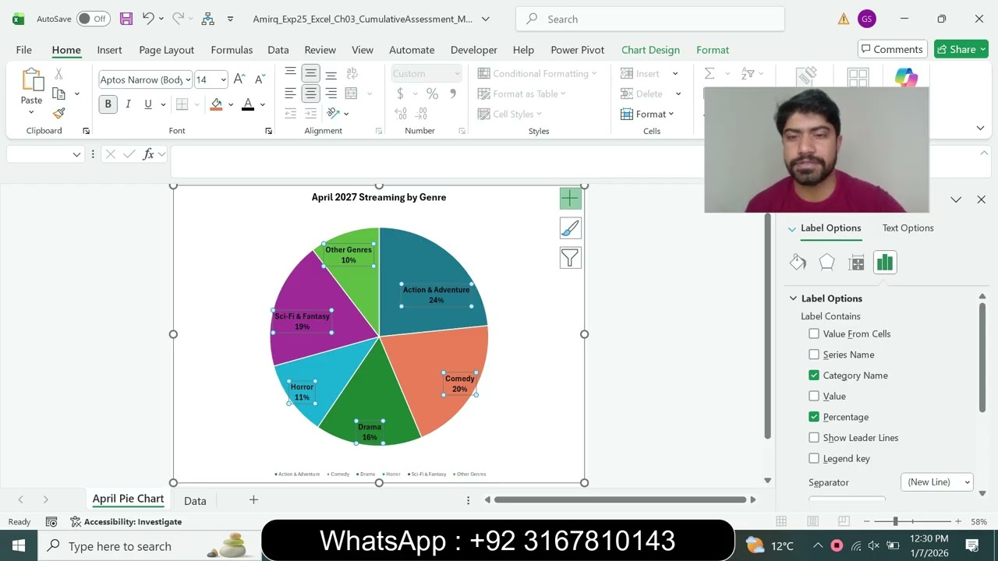Select Label Options bar chart icon
Screen dimensions: 998x561
coord(885,263)
